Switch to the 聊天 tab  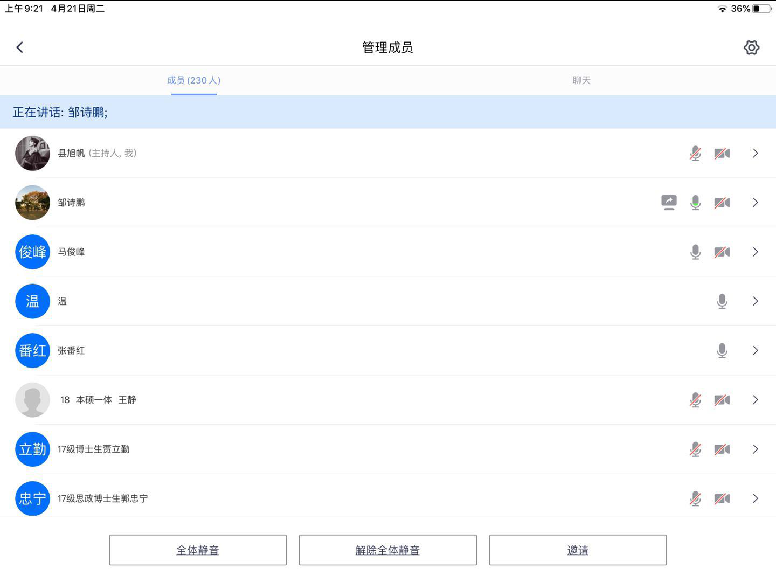pos(581,80)
